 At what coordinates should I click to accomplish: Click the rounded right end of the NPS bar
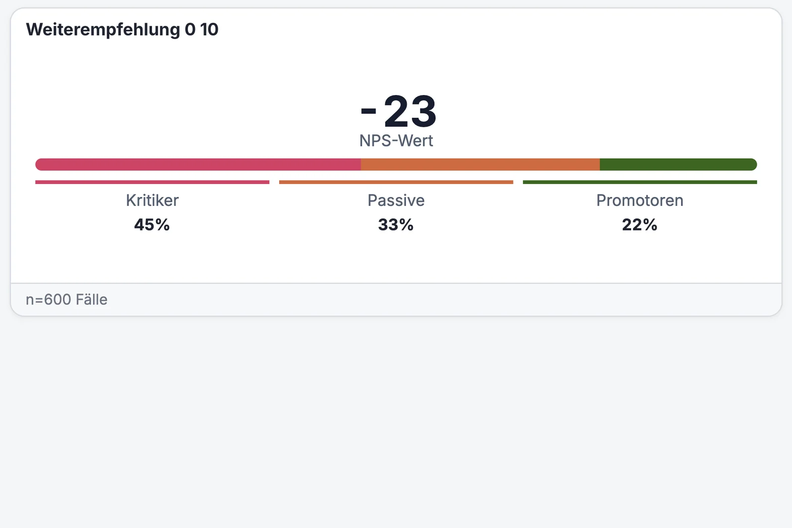pos(752,164)
